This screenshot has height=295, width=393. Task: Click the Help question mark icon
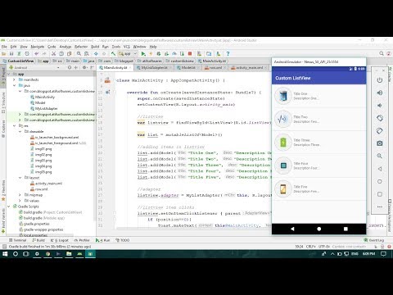[228, 54]
